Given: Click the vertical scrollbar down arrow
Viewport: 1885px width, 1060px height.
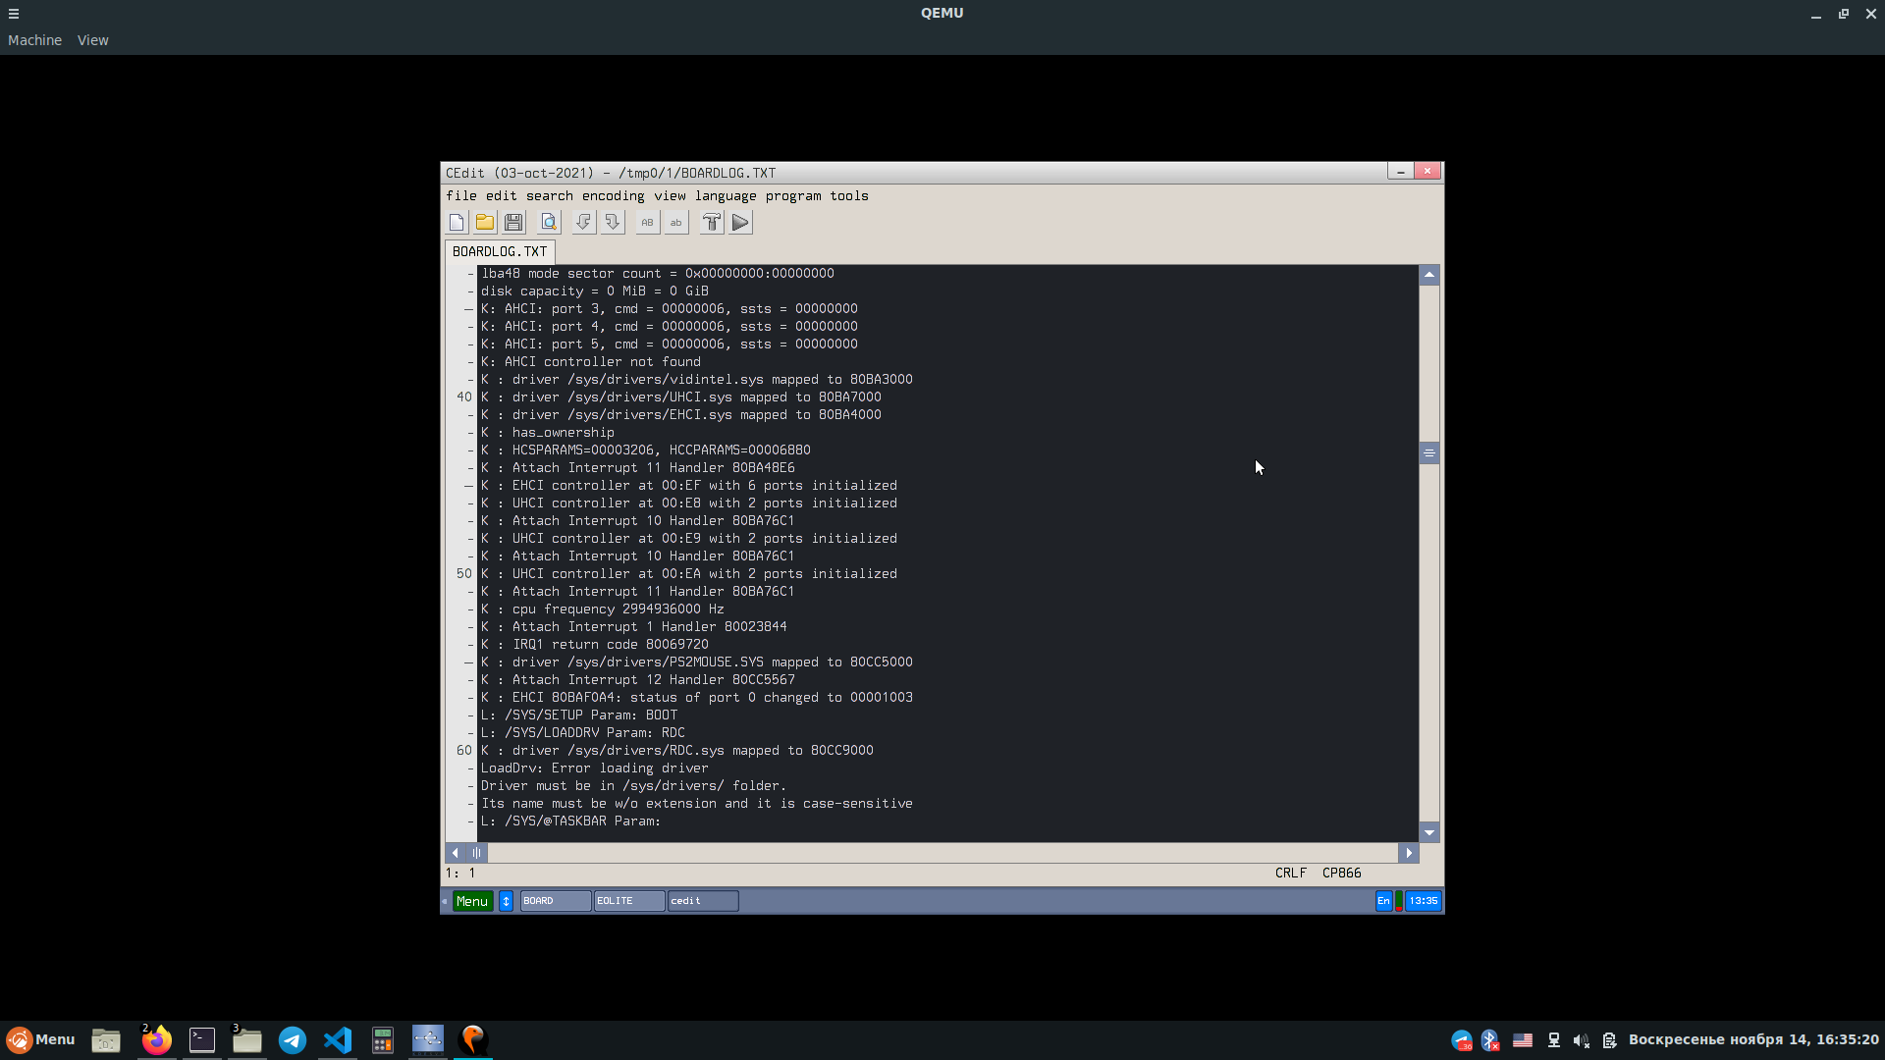Looking at the screenshot, I should 1429,832.
